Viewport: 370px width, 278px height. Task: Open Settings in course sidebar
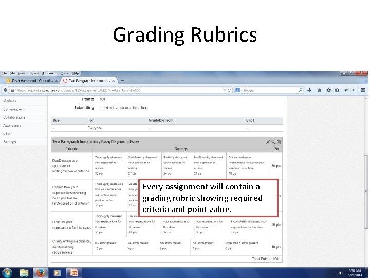10,142
